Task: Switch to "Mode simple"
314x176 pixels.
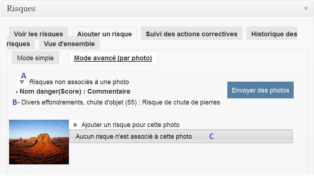Action: [x=35, y=58]
